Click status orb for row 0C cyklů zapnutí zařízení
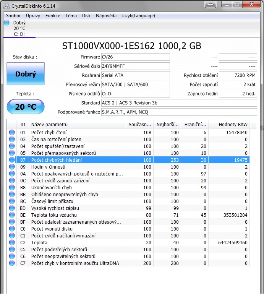 point(12,180)
